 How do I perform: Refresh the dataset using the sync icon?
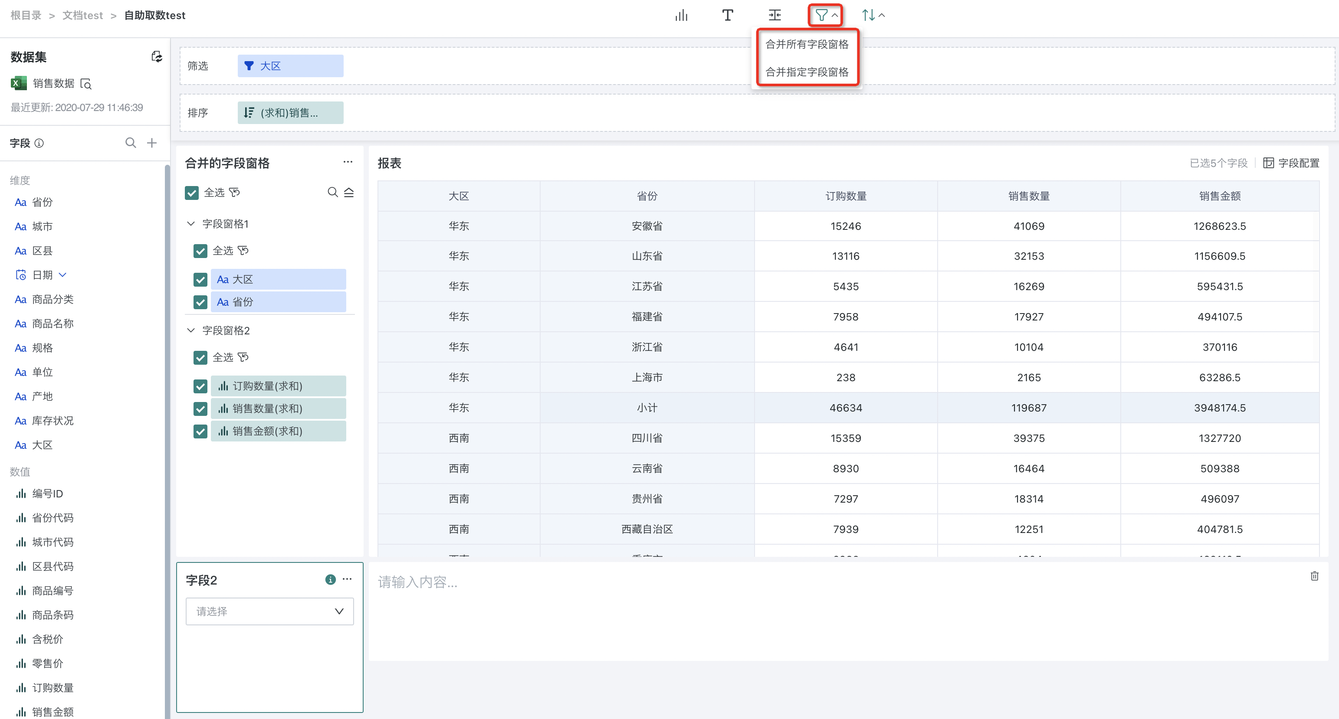157,57
